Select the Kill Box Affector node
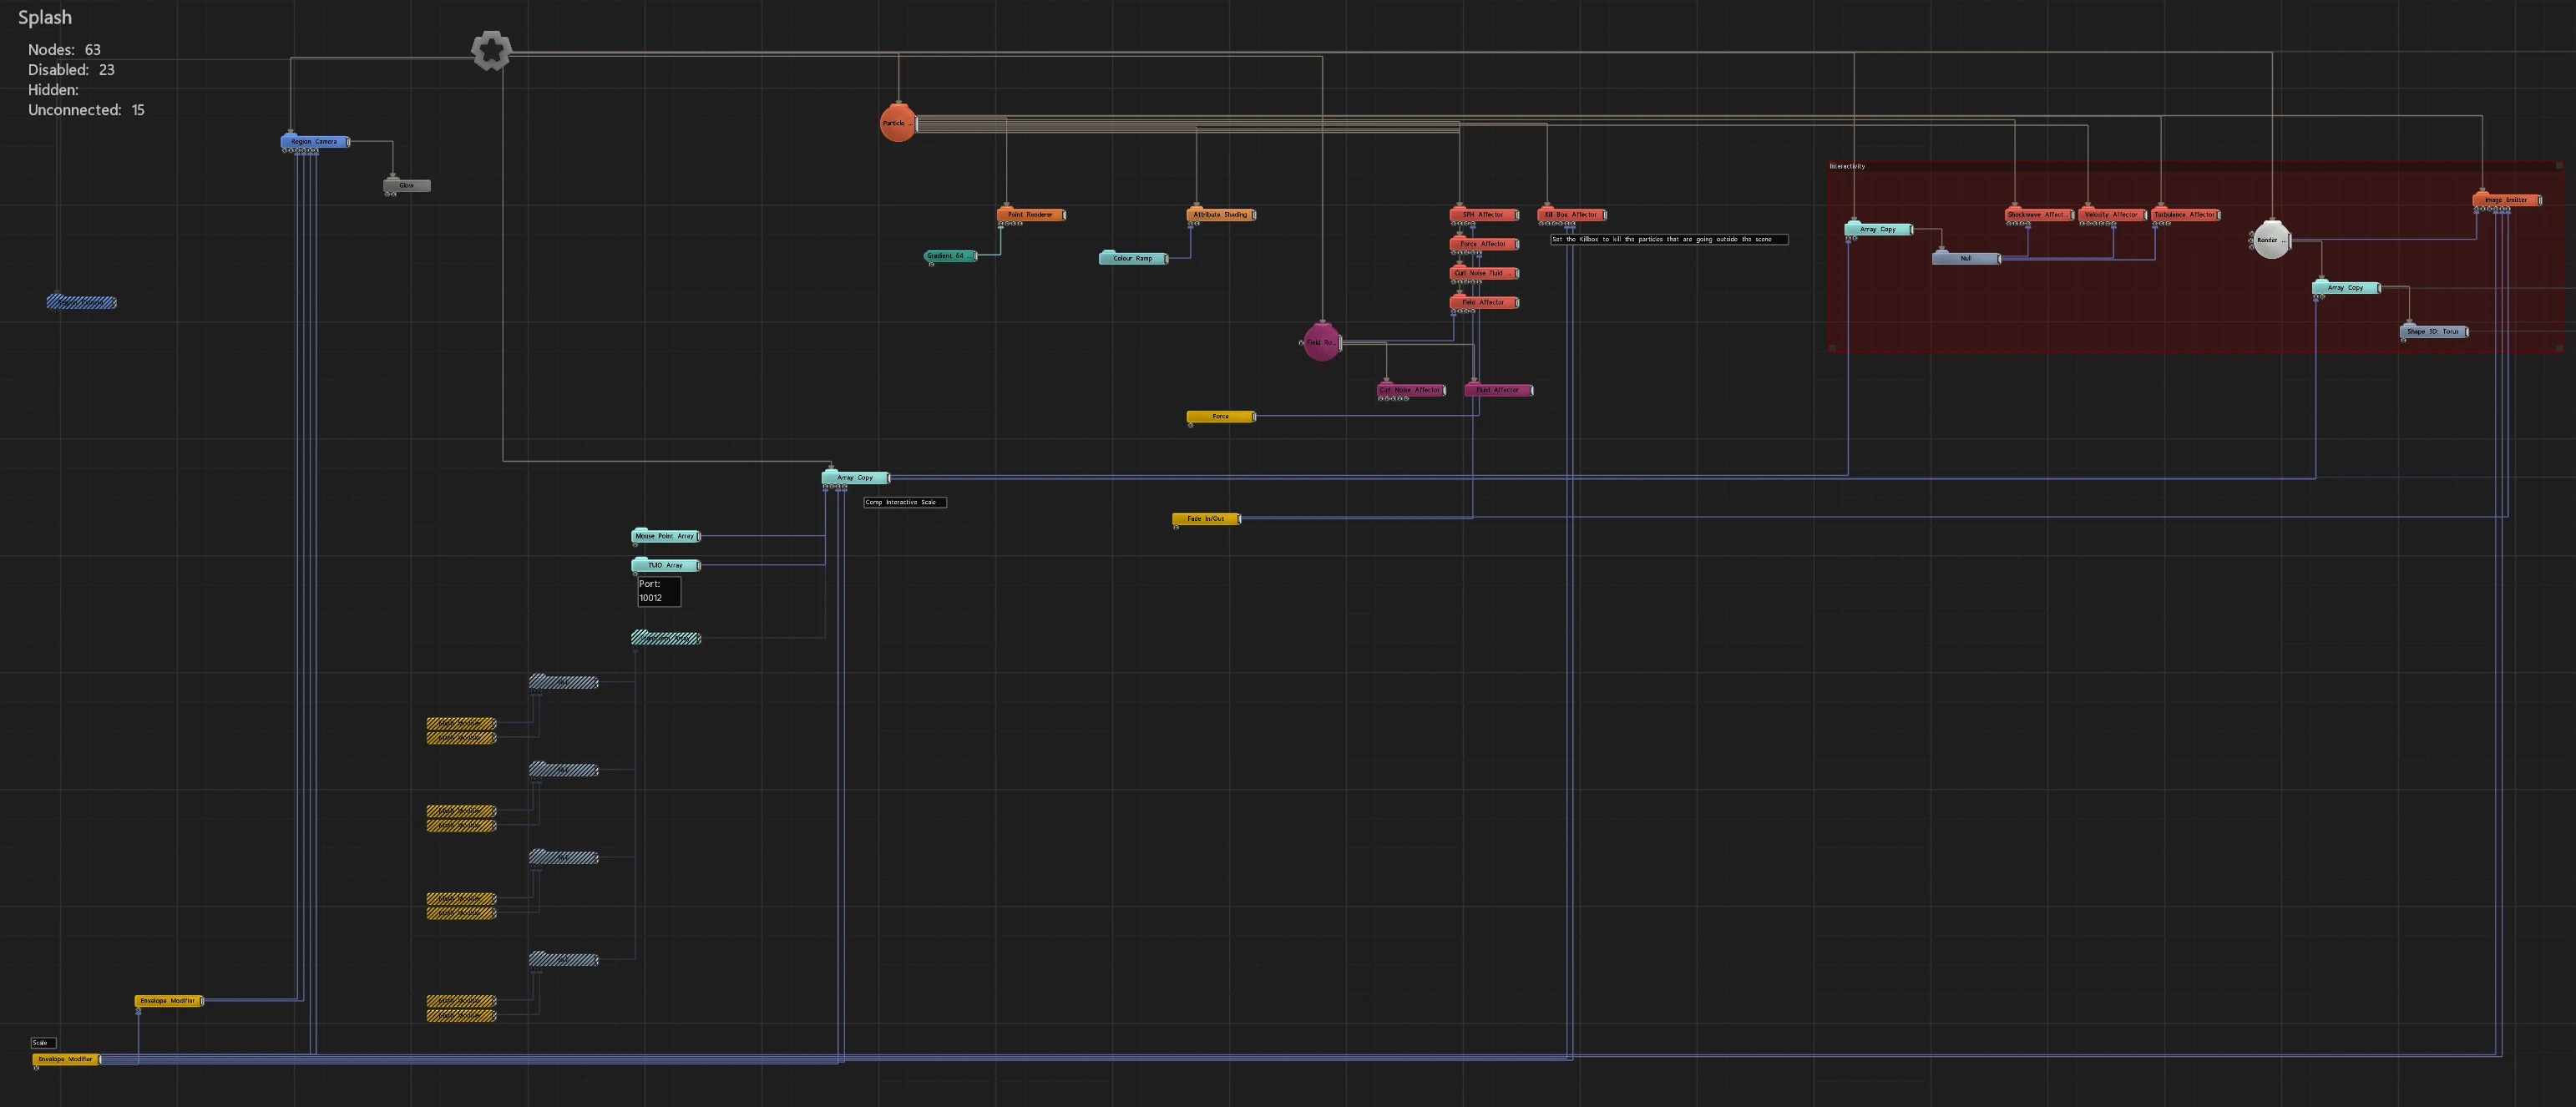 [1571, 215]
